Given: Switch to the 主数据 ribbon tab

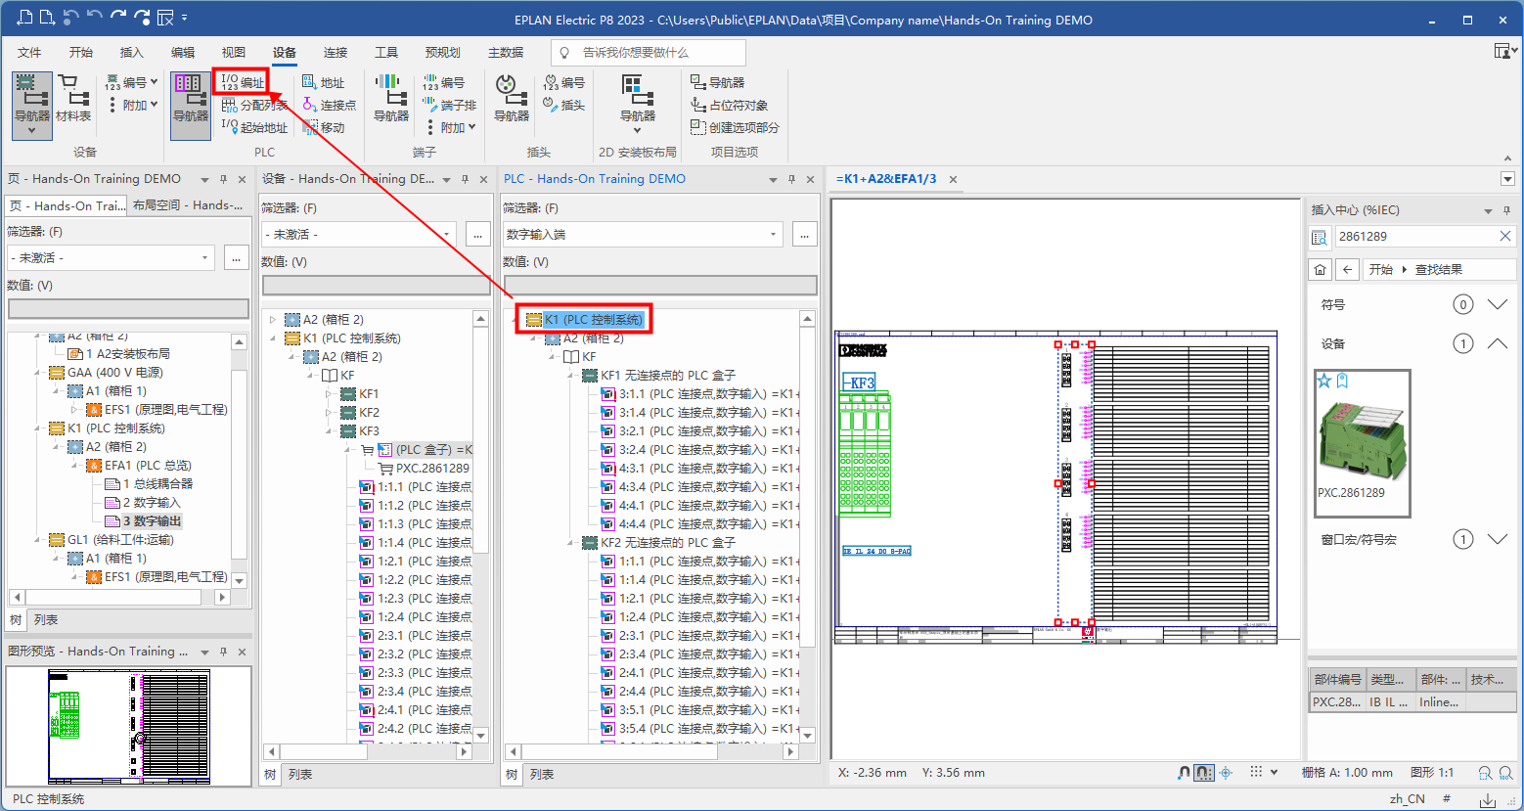Looking at the screenshot, I should 505,52.
